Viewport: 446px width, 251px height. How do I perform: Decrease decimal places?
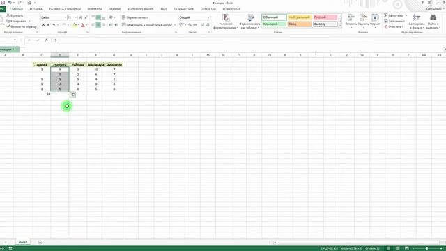(208, 25)
